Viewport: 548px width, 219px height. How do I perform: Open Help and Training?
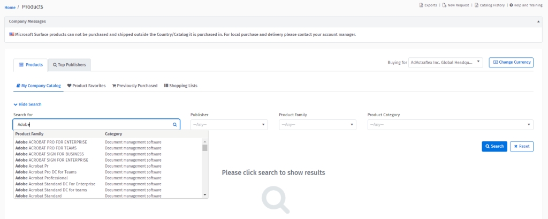[527, 5]
